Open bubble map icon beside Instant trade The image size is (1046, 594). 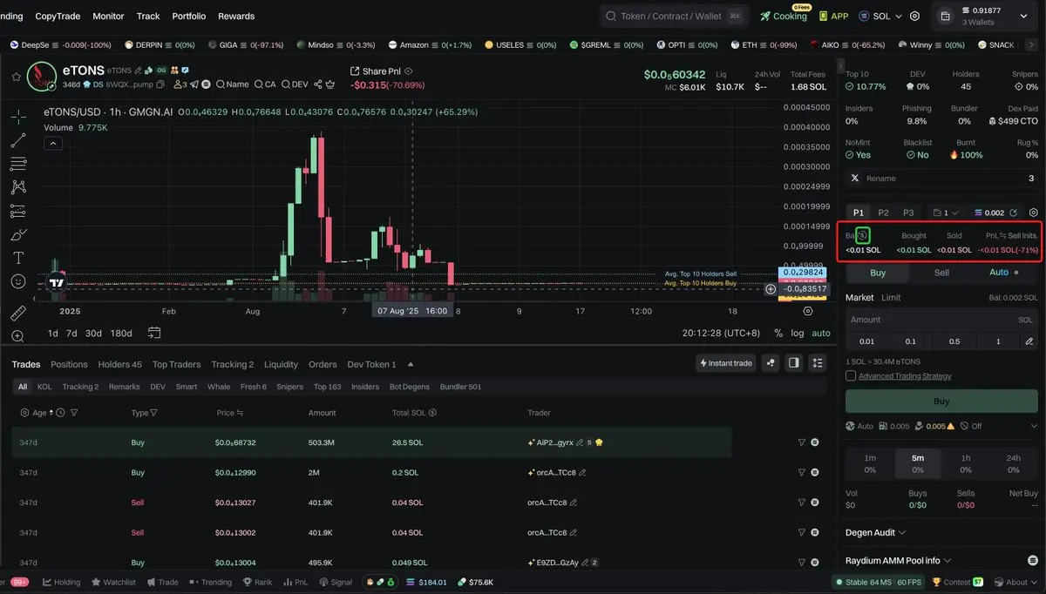click(x=770, y=363)
